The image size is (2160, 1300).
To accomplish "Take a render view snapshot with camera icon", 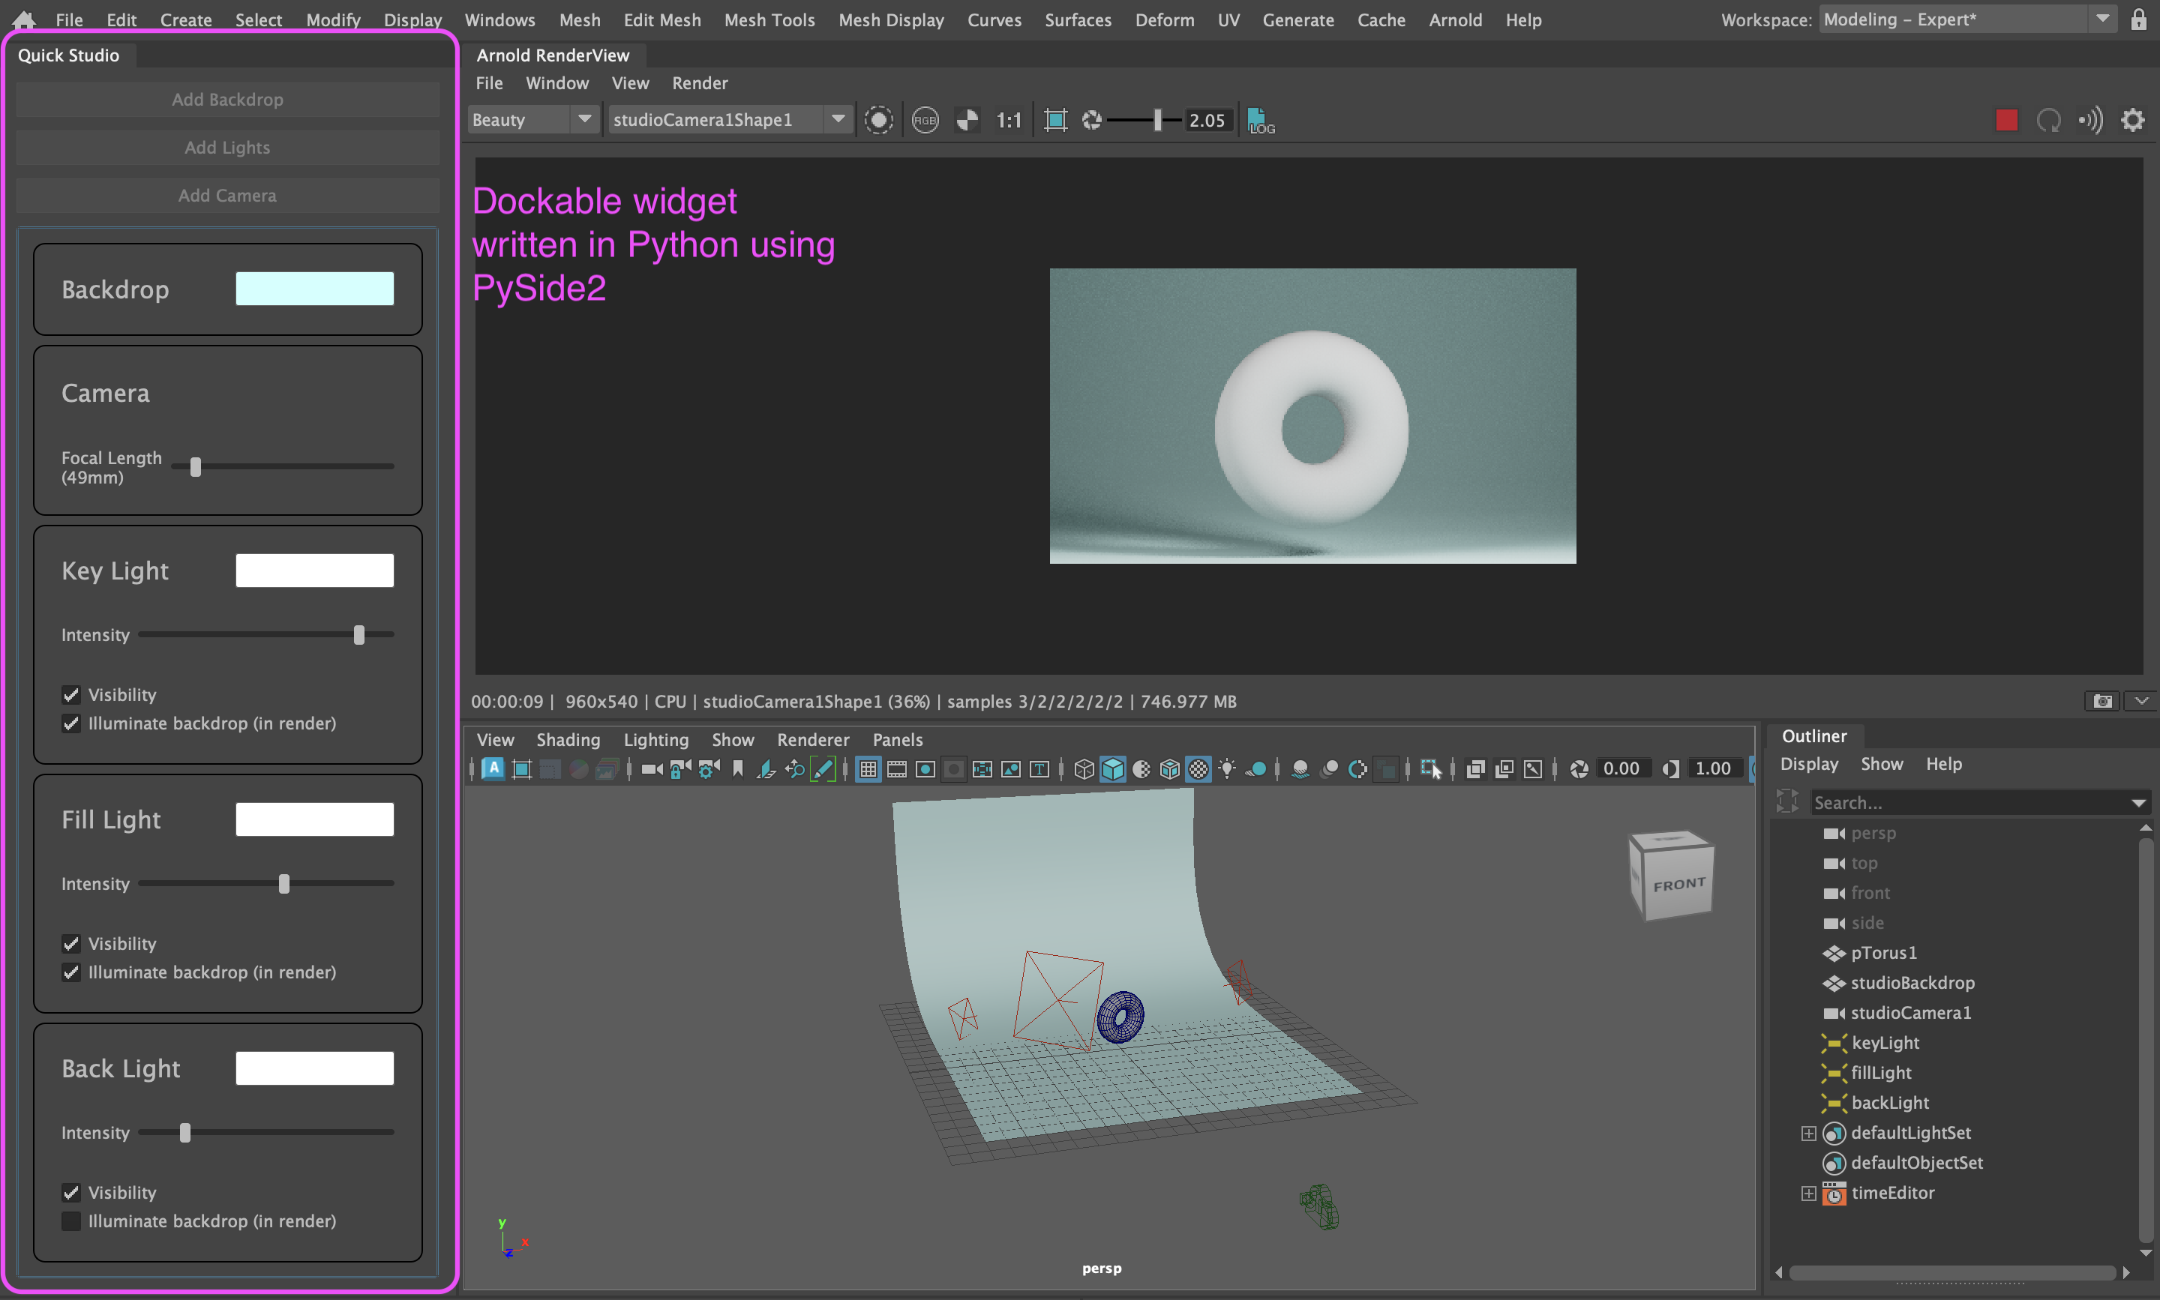I will coord(2101,701).
